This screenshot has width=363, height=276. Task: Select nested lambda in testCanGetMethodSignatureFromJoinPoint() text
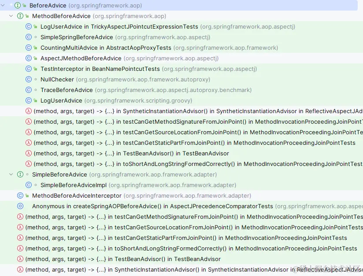point(198,121)
